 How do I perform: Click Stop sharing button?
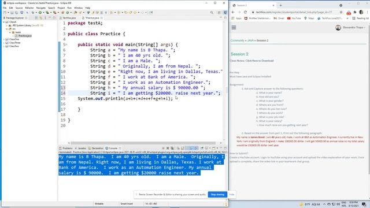pos(217,195)
